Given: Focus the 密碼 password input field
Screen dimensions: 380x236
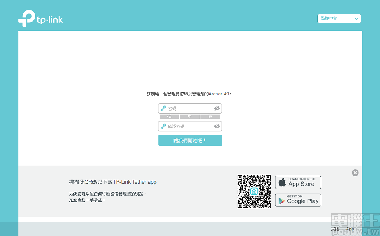Looking at the screenshot, I should click(x=190, y=108).
